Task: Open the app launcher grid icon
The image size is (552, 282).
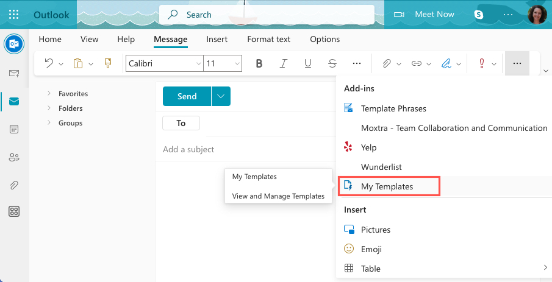Action: (x=14, y=15)
